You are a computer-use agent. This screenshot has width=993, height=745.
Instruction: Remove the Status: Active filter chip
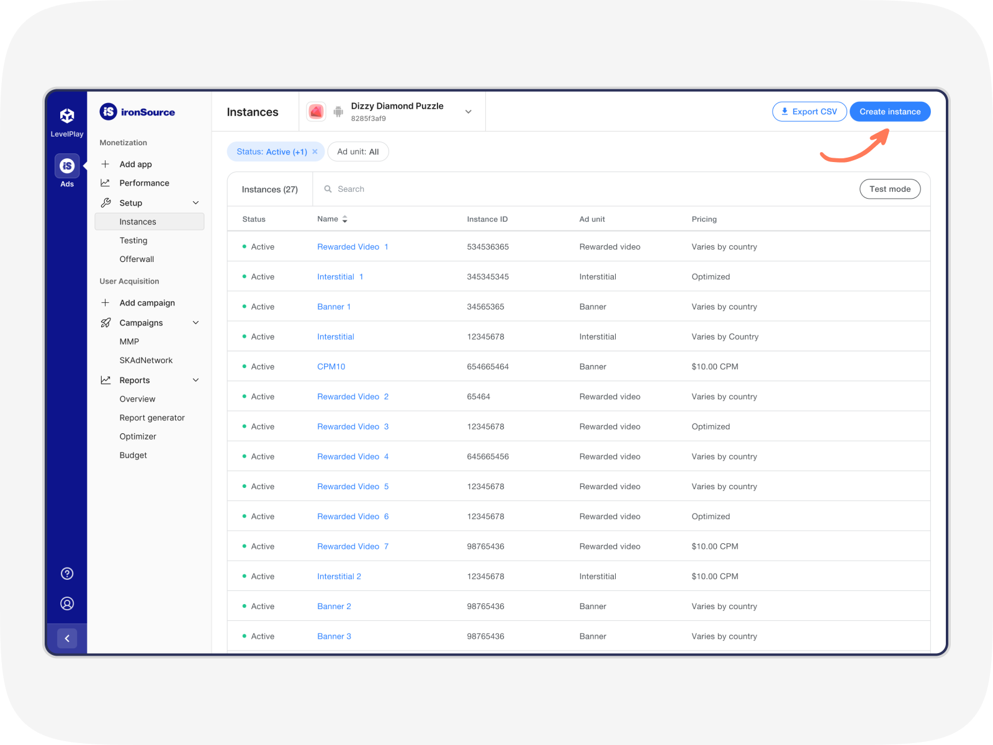(315, 151)
